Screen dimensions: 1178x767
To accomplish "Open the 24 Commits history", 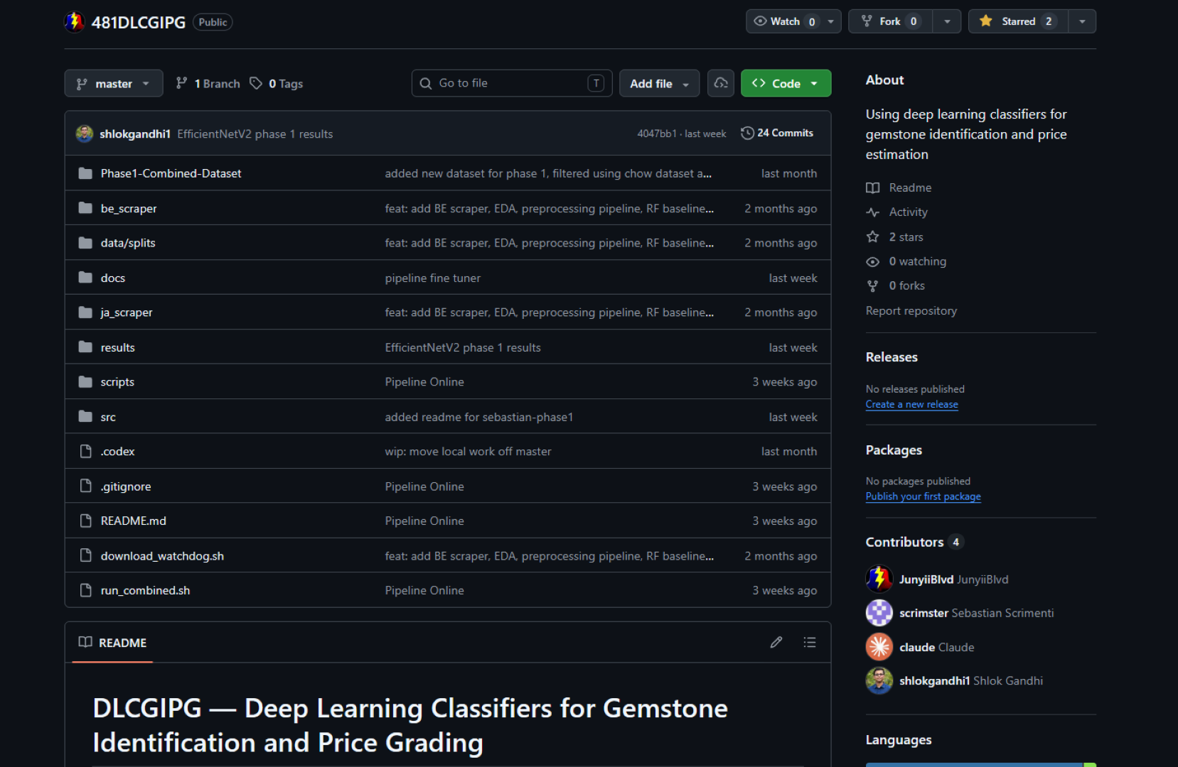I will [777, 133].
